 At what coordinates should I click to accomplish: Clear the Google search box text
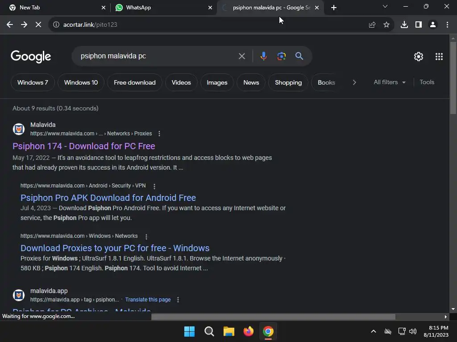coord(242,56)
